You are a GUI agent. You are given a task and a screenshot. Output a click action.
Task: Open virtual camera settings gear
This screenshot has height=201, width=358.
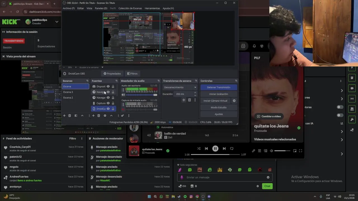point(234,101)
